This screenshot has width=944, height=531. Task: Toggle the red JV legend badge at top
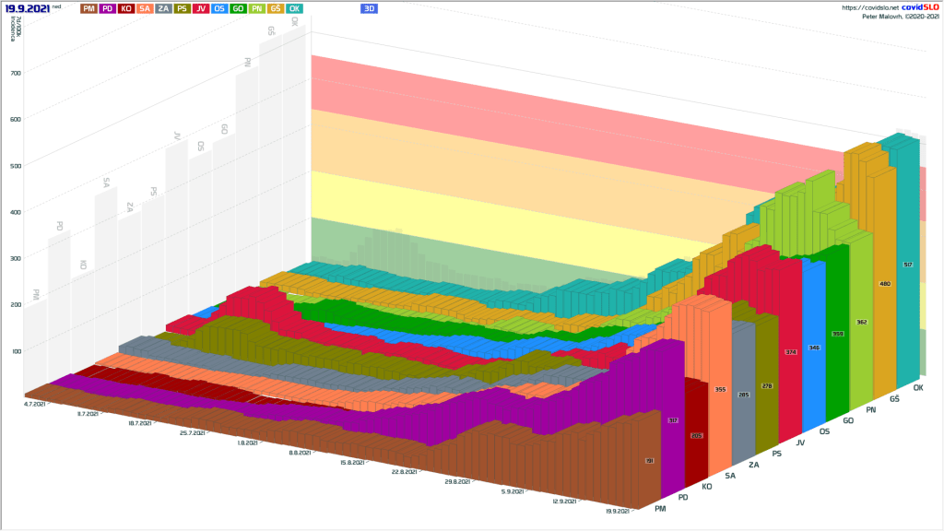tap(201, 8)
